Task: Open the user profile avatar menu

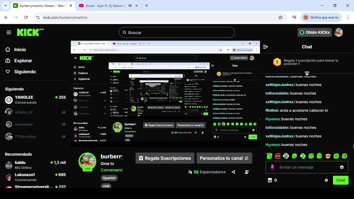Action: [339, 32]
